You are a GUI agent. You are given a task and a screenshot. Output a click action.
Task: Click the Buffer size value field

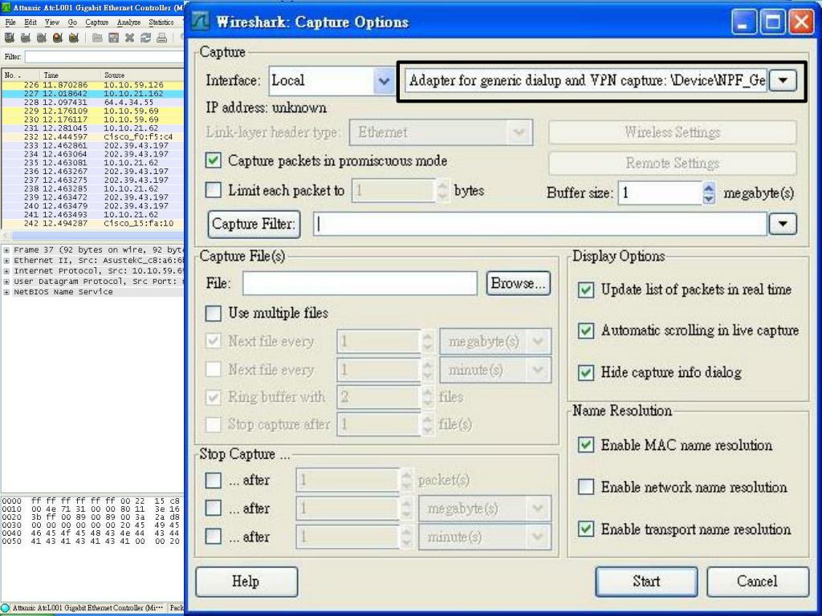coord(661,193)
